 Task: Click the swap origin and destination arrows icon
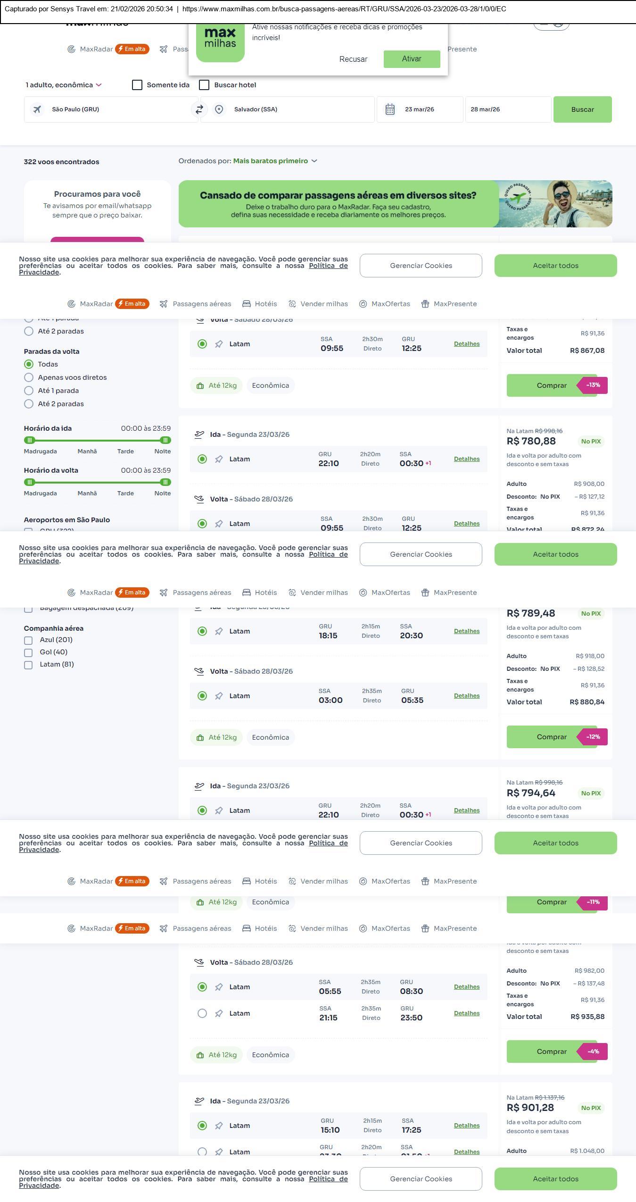(x=199, y=109)
